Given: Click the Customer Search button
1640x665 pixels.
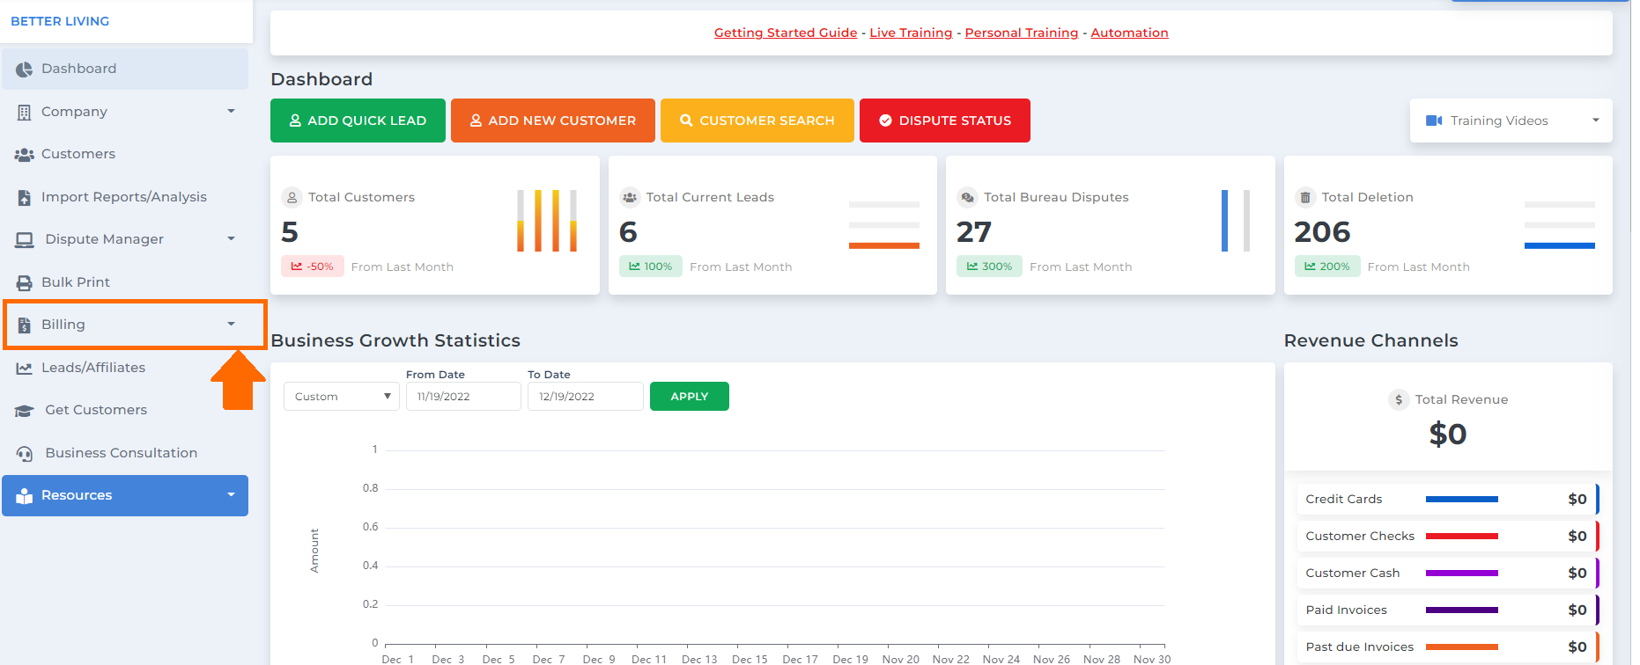Looking at the screenshot, I should (x=757, y=121).
